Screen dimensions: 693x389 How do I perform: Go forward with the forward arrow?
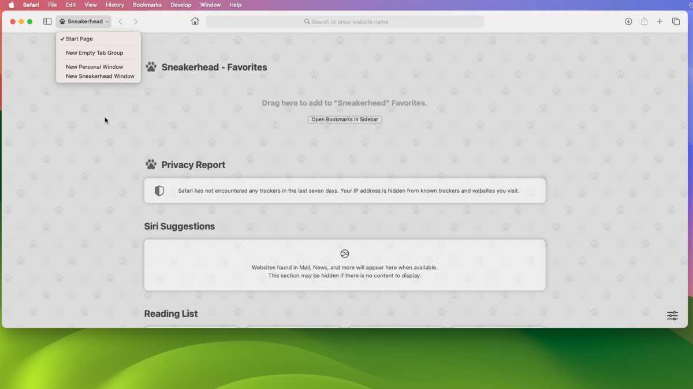[x=136, y=21]
